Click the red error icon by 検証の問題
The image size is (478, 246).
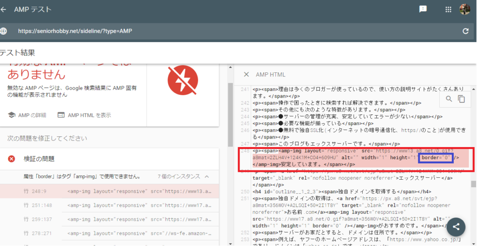pos(12,159)
